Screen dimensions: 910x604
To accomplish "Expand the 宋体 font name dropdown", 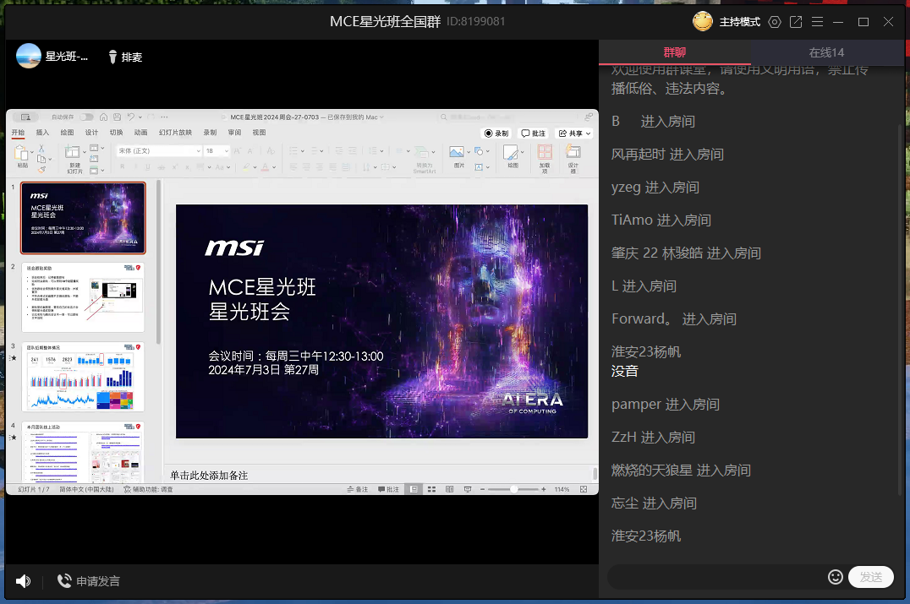I will click(198, 151).
